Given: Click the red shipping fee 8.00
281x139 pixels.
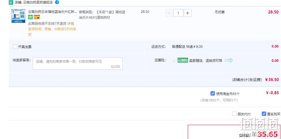Looking at the screenshot, I should coord(275,46).
